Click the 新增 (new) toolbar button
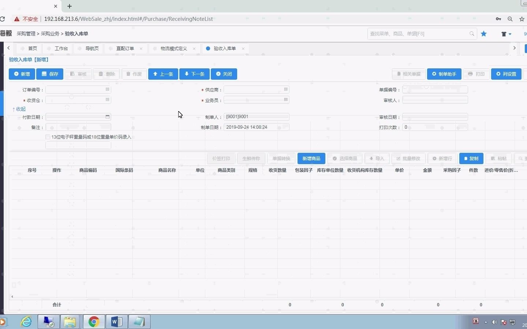 22,74
